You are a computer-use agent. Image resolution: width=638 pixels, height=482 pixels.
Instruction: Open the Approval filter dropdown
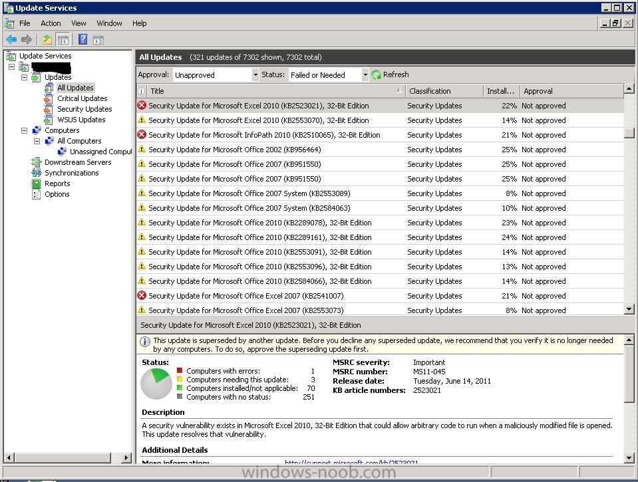click(x=255, y=75)
